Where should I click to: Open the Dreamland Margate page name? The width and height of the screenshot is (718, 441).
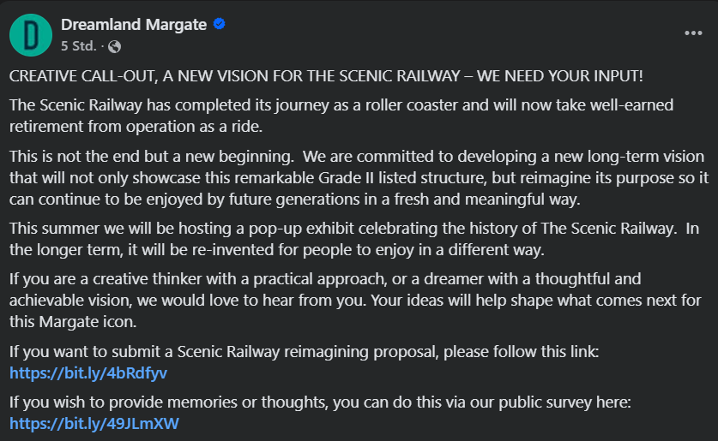[x=134, y=25]
